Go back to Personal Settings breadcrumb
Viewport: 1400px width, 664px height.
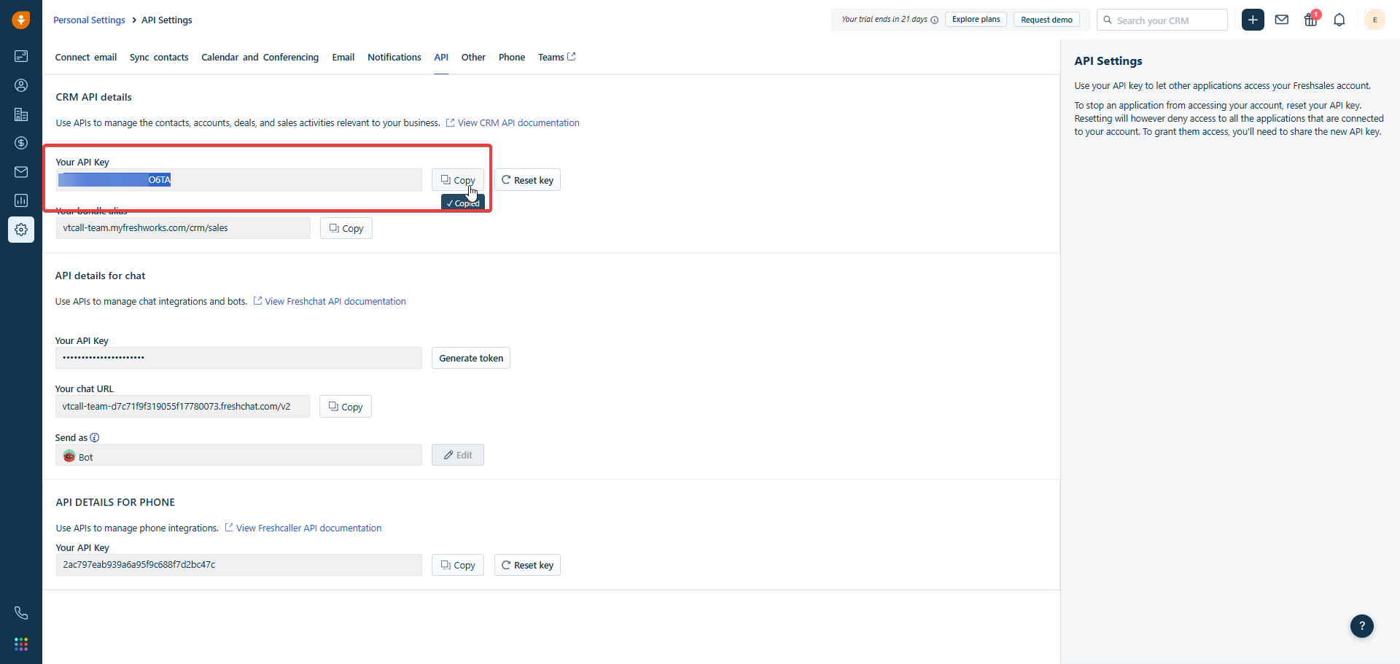pos(89,20)
